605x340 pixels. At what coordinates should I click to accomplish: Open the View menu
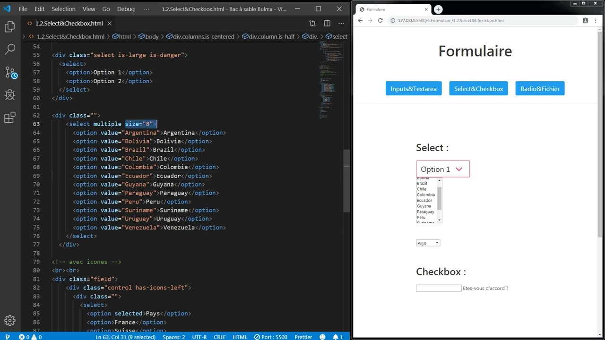[x=89, y=8]
